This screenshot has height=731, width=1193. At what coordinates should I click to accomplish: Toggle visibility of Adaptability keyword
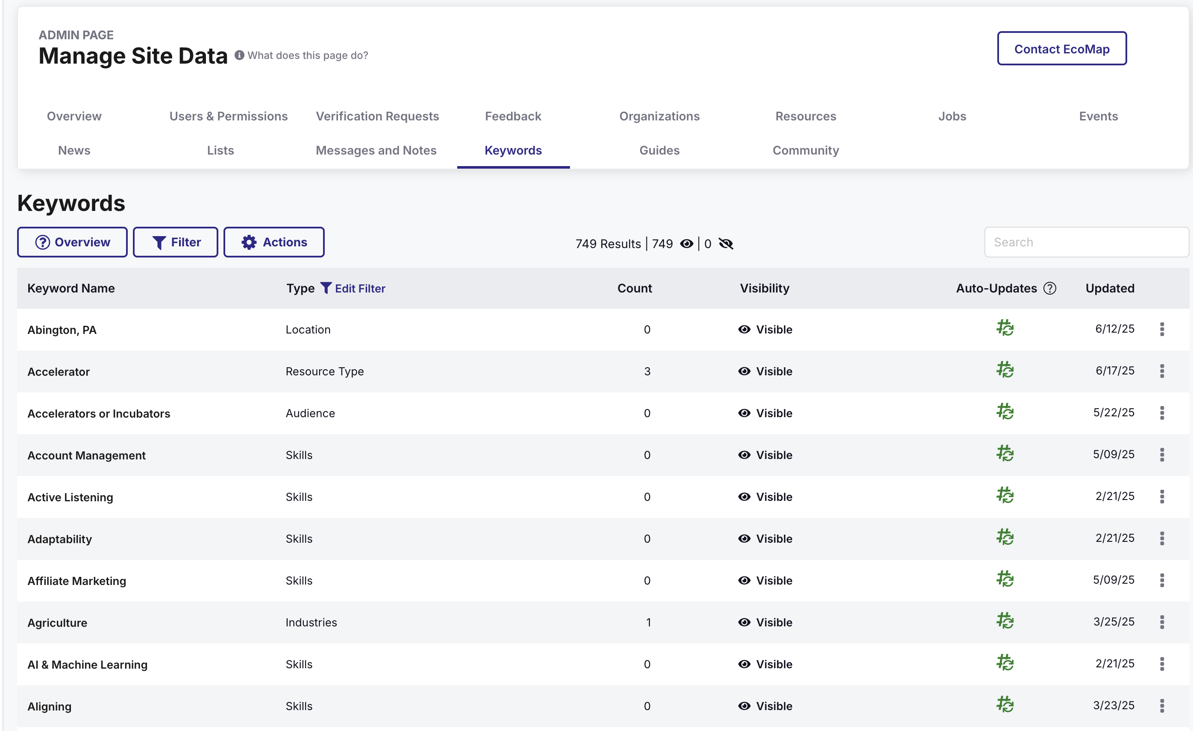pos(765,539)
